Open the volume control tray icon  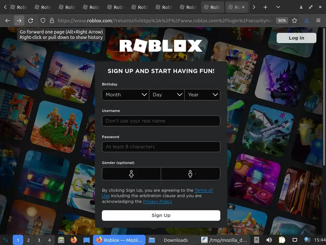pyautogui.click(x=269, y=240)
